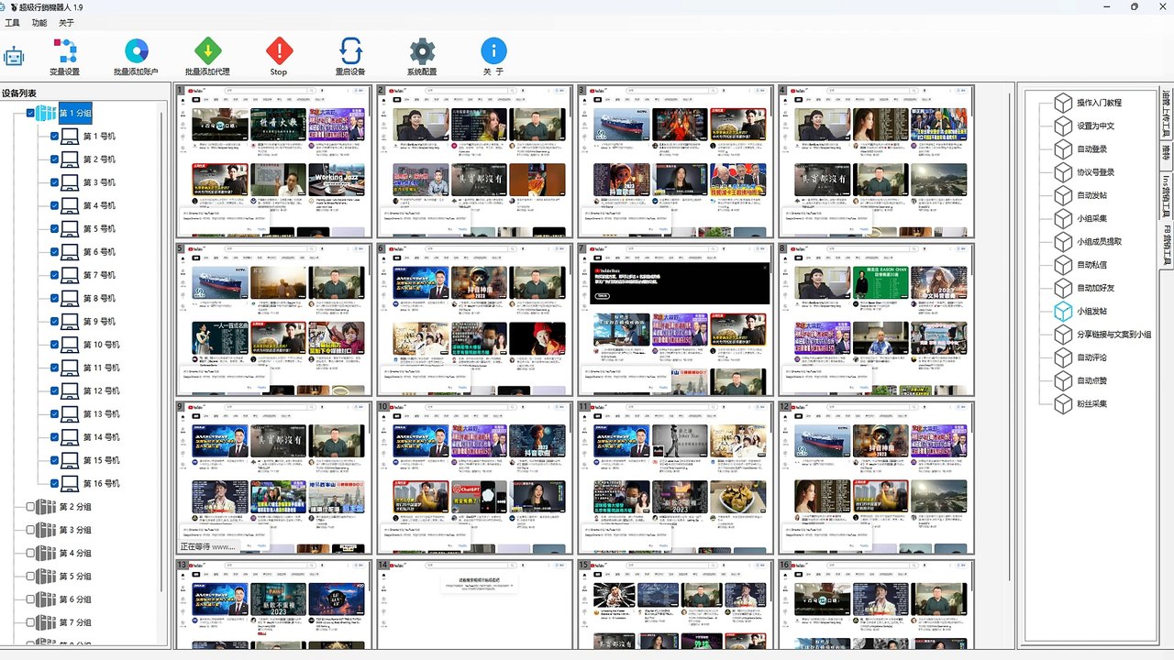Select 第 12 号机 in the device list
Viewport: 1174px width, 660px height.
tap(101, 391)
